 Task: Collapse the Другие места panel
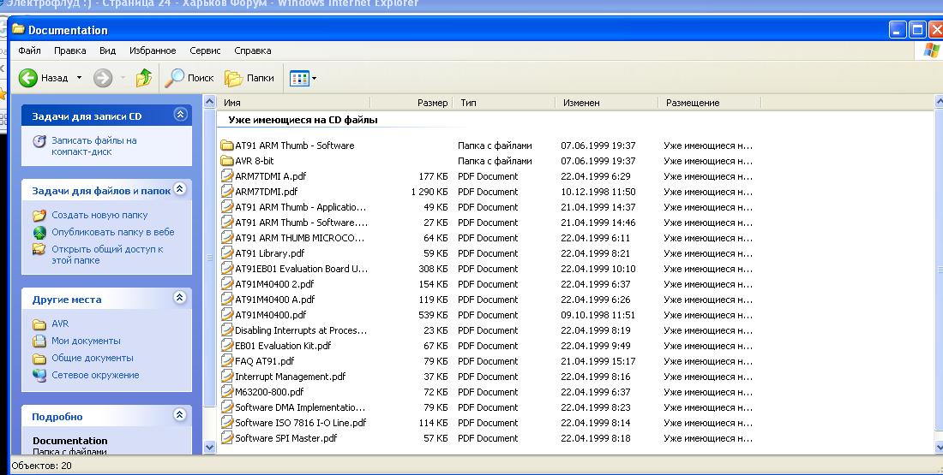(180, 297)
